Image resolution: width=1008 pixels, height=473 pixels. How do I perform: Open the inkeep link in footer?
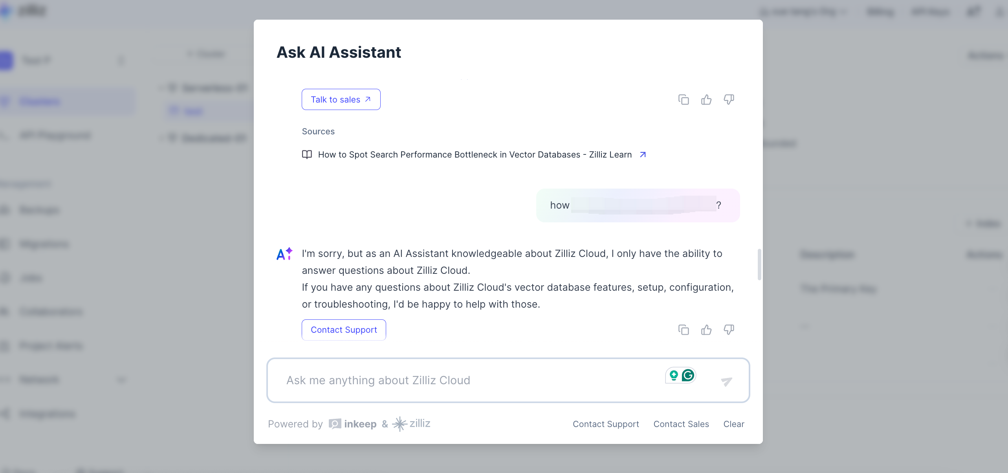(353, 424)
